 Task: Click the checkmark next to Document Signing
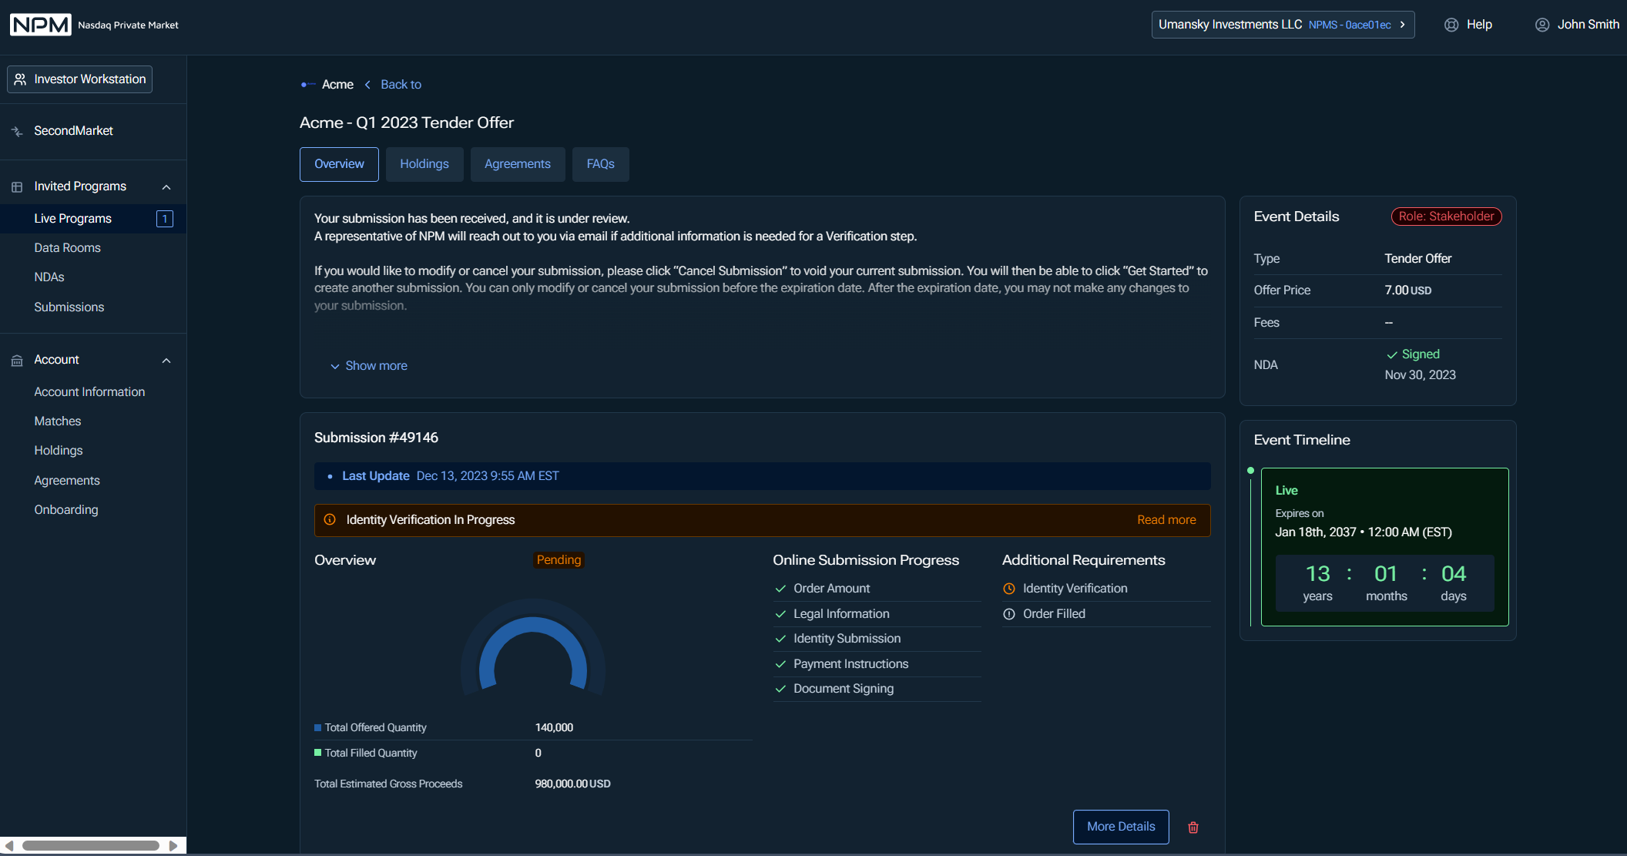[x=780, y=689]
